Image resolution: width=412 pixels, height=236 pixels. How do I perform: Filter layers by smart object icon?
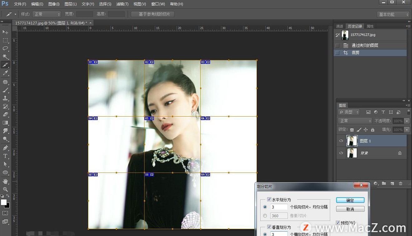[x=398, y=112]
